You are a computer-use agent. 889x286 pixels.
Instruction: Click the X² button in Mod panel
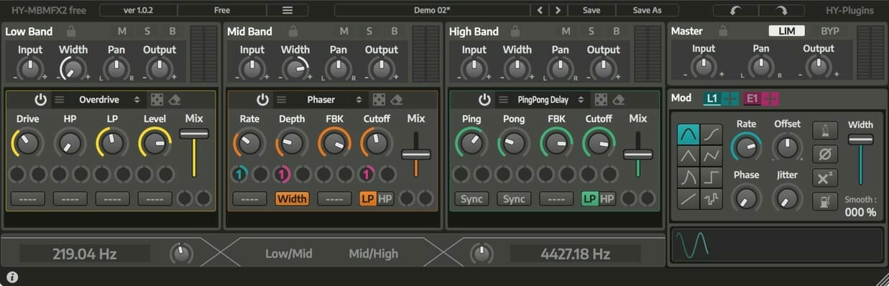(x=825, y=177)
